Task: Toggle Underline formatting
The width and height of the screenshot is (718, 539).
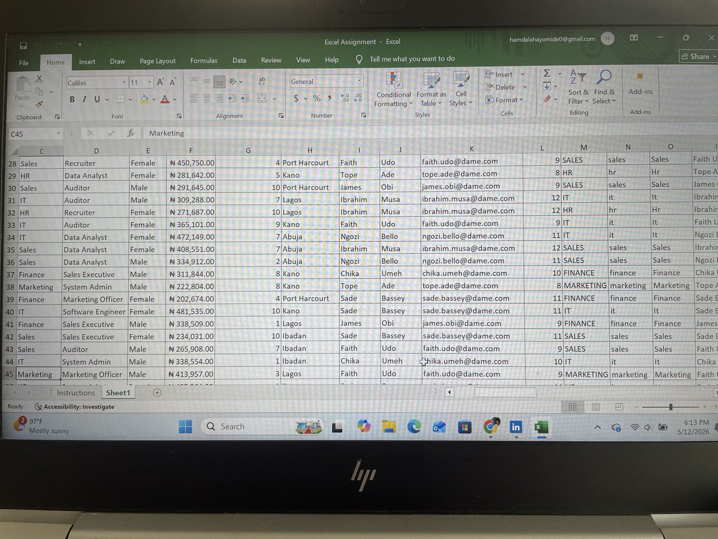Action: click(97, 99)
